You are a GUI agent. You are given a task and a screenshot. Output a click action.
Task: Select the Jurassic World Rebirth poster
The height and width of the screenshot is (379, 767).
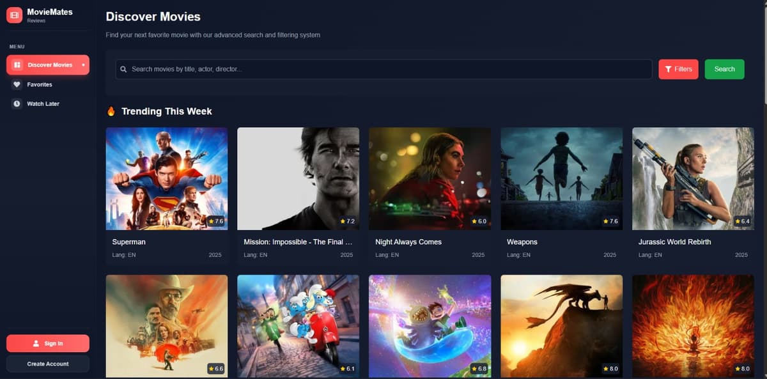pyautogui.click(x=693, y=178)
